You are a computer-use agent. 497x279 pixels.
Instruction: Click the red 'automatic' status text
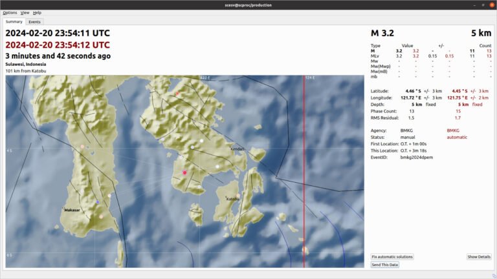click(457, 138)
